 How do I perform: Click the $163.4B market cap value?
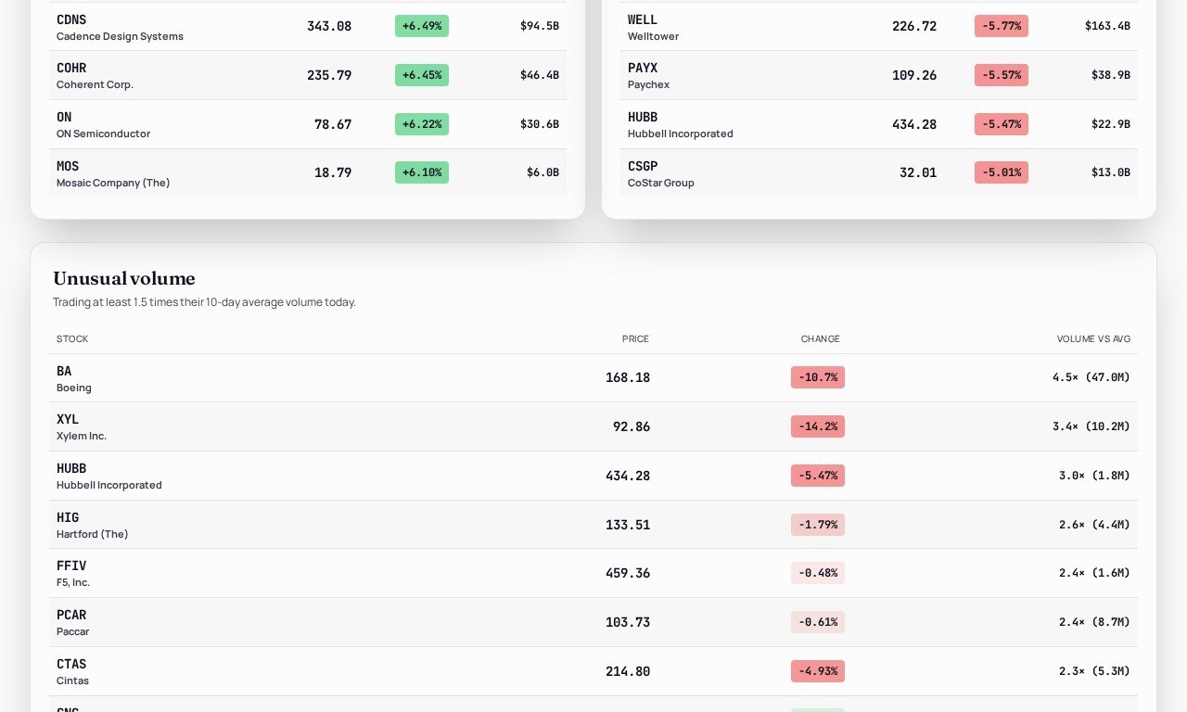pyautogui.click(x=1107, y=26)
